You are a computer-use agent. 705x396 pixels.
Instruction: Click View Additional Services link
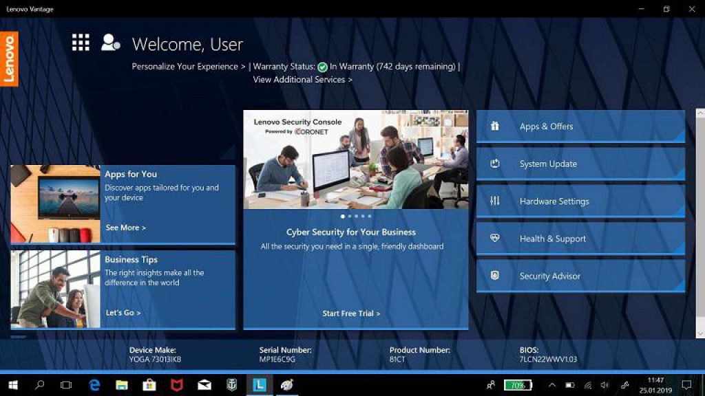point(303,80)
